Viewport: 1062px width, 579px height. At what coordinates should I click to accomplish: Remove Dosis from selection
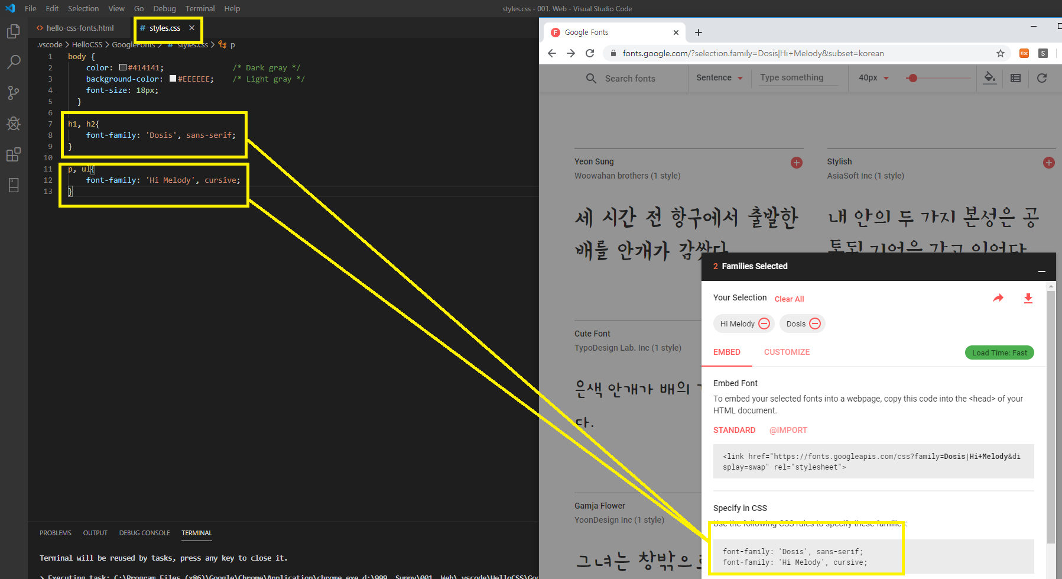pos(815,324)
